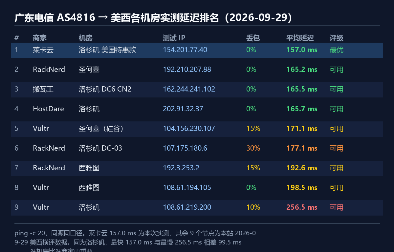The height and width of the screenshot is (252, 394).
Task: Select the provider cell HostDare
Action: [x=48, y=109]
